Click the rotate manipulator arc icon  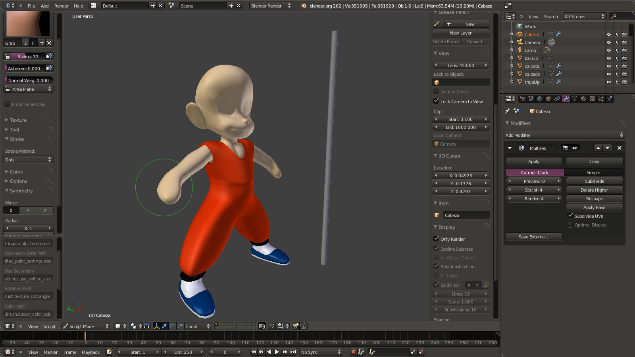pyautogui.click(x=172, y=326)
